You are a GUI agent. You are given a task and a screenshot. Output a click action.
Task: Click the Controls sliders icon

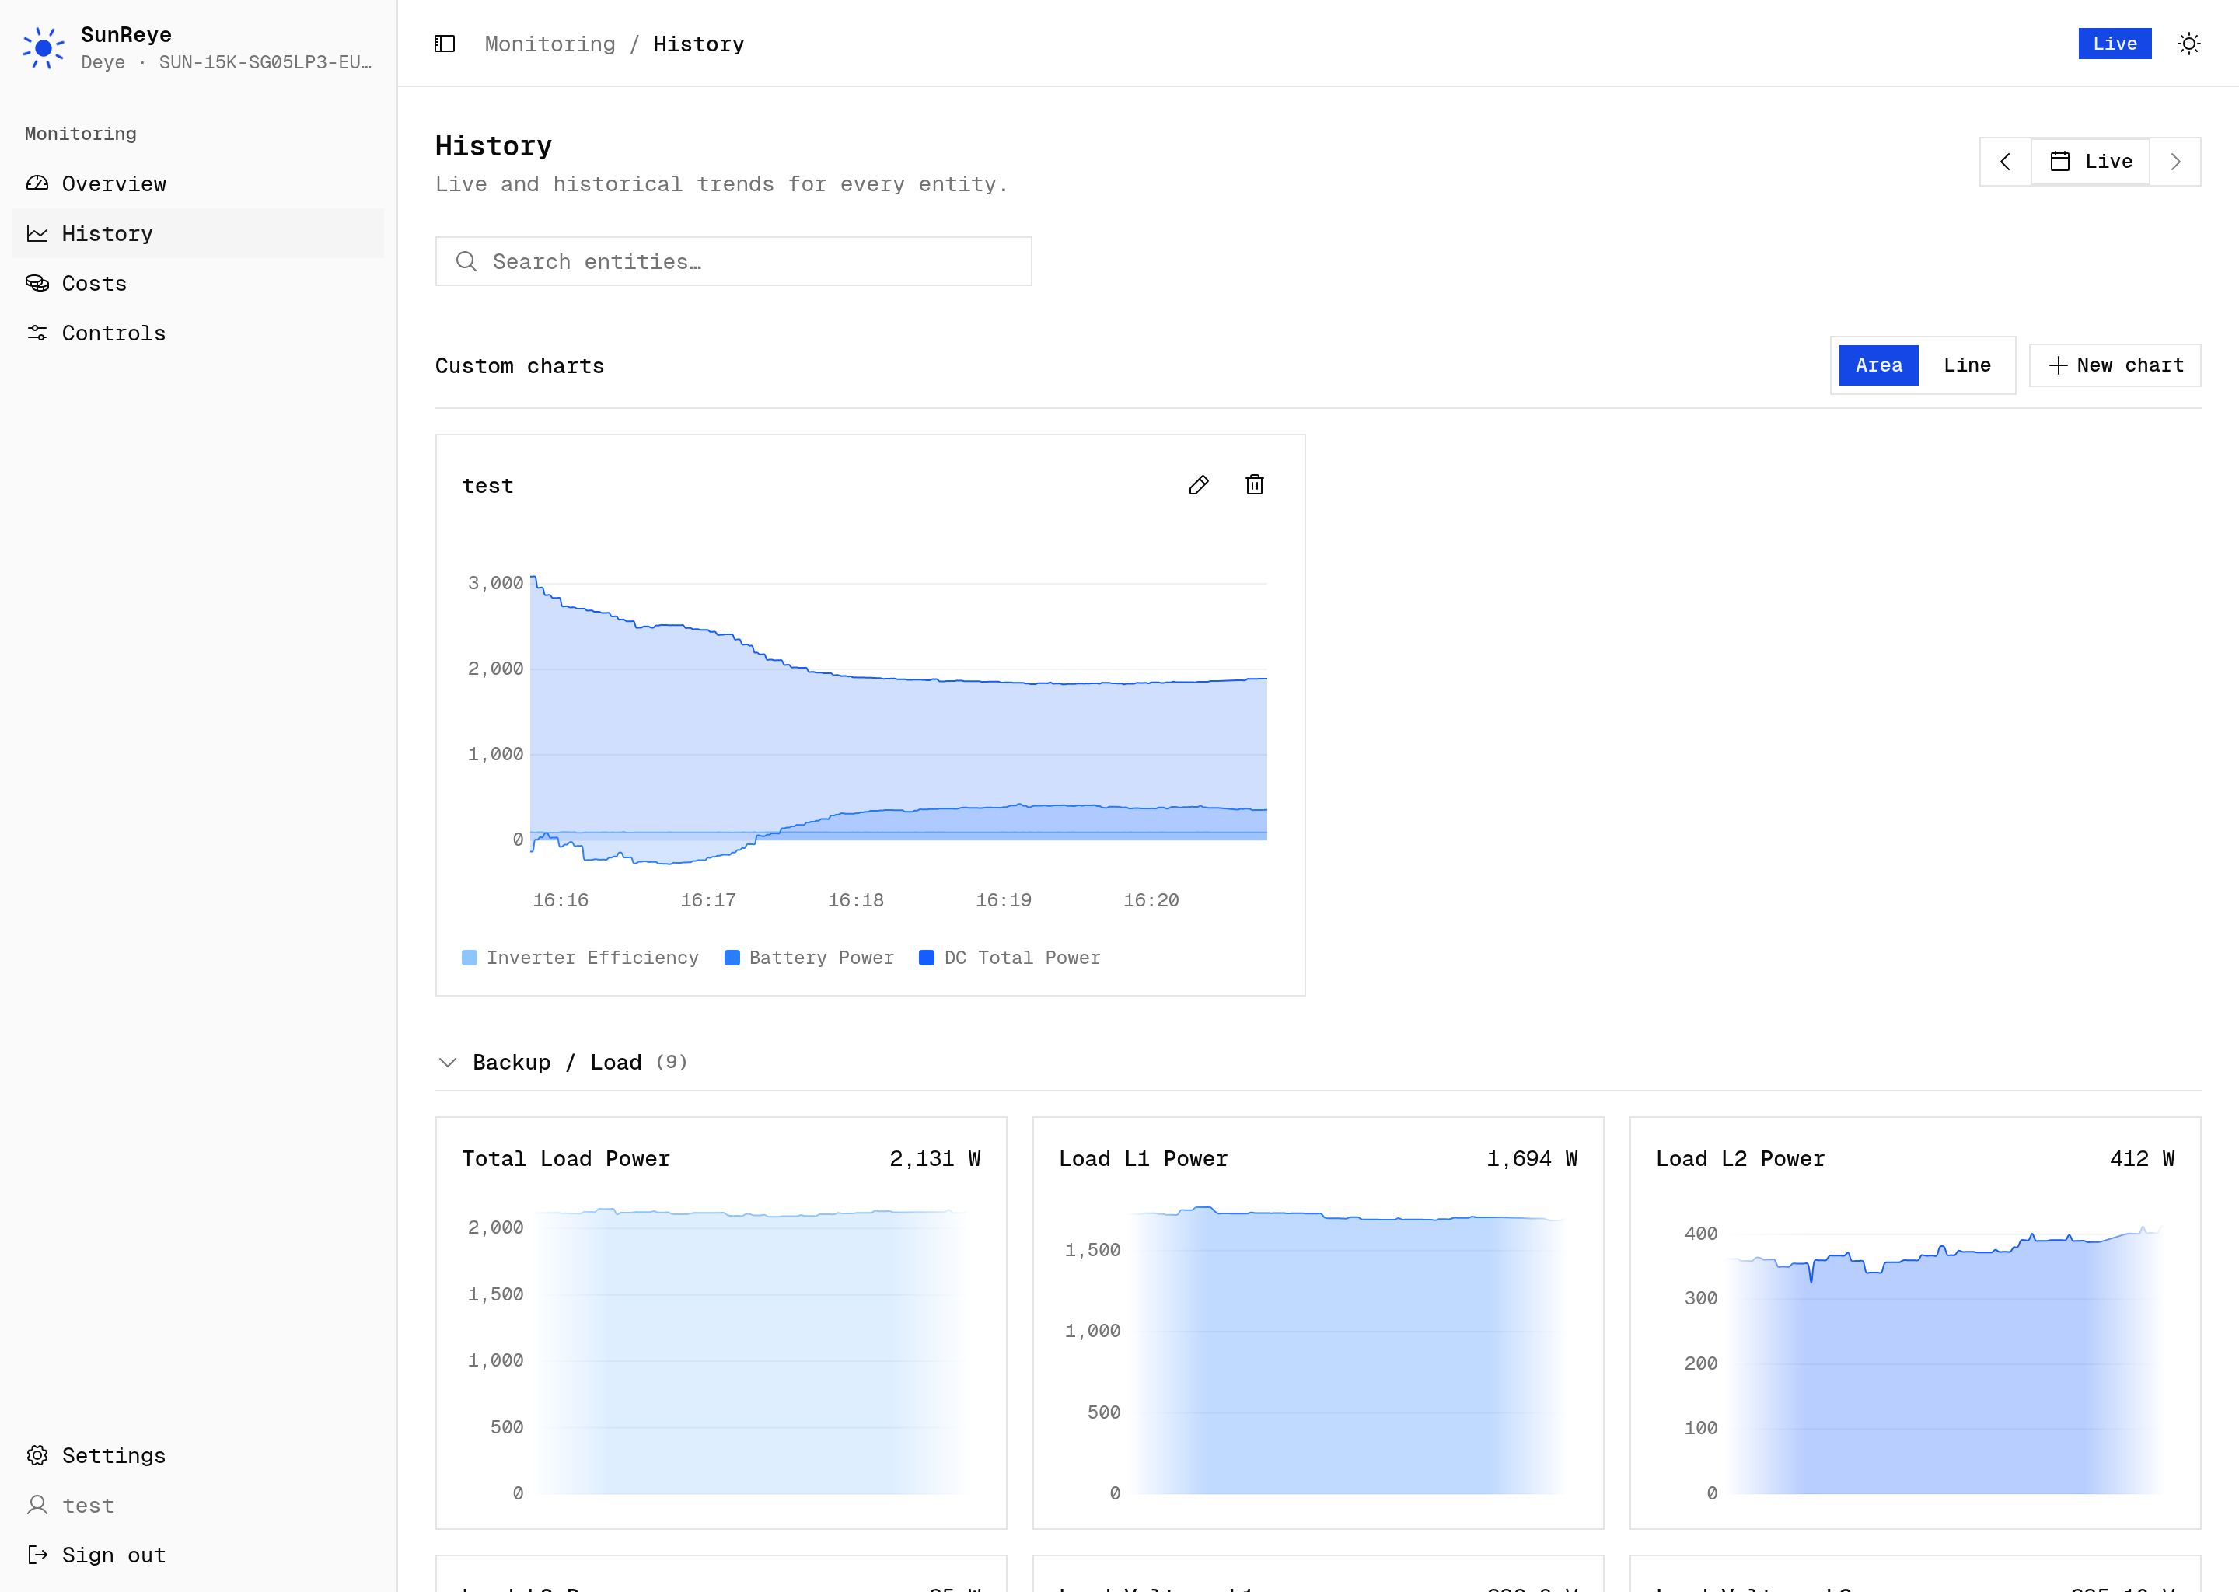pyautogui.click(x=37, y=333)
